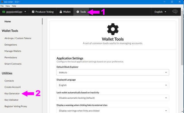The height and width of the screenshot is (113, 184).
Task: Click the eos-voter app icon in title bar
Action: [x=2, y=2]
